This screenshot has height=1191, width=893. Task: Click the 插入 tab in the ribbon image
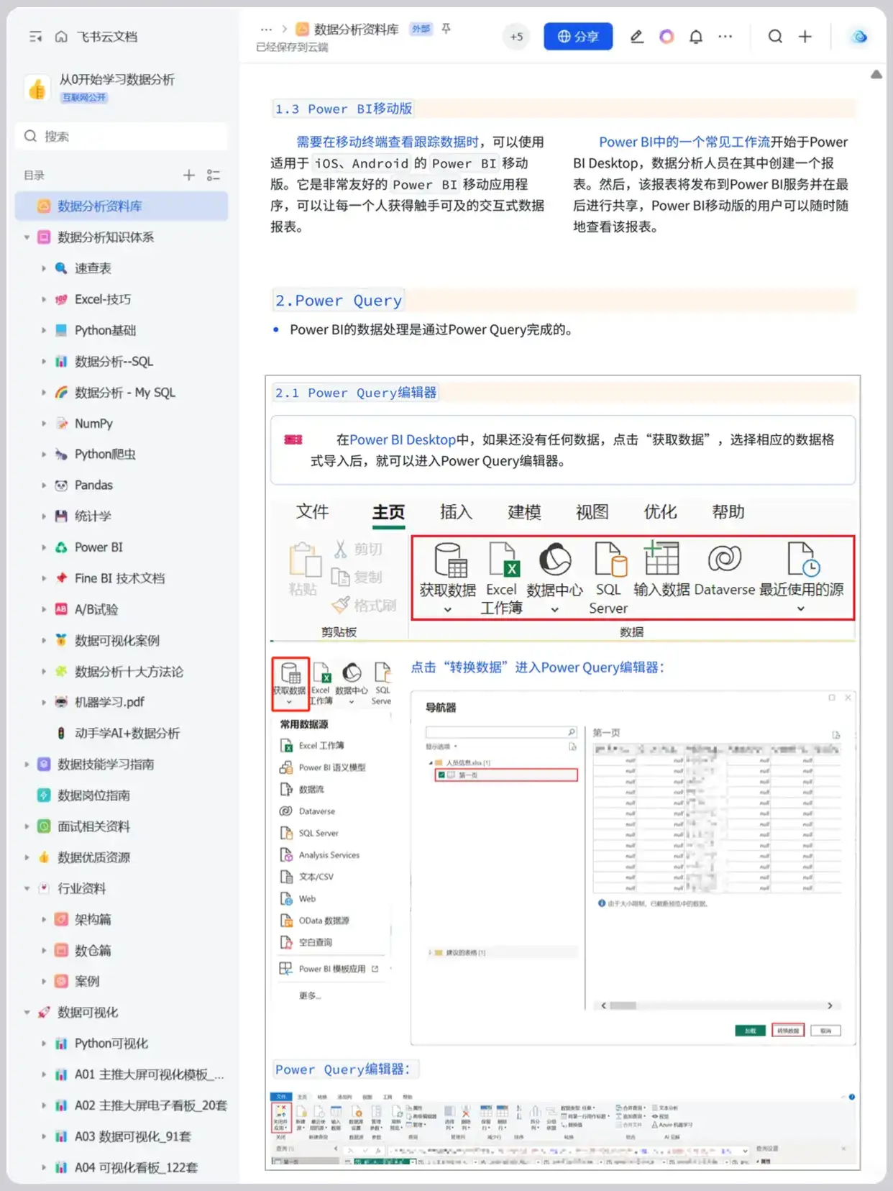456,512
